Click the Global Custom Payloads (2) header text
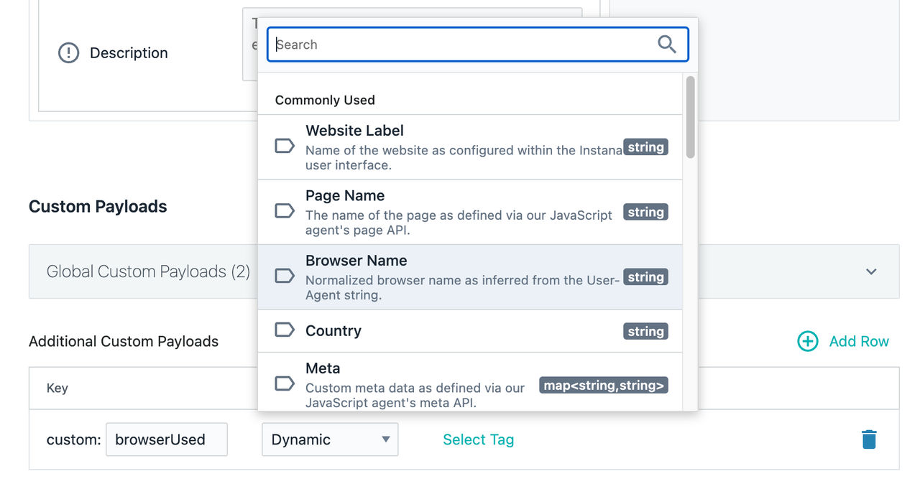 148,271
